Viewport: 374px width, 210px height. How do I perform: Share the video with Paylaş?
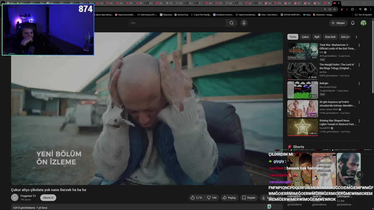click(x=229, y=198)
